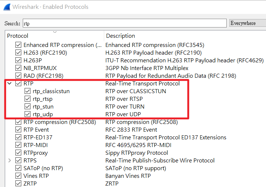
Task: Click the Wireshark shark fin icon
Action: [6, 7]
